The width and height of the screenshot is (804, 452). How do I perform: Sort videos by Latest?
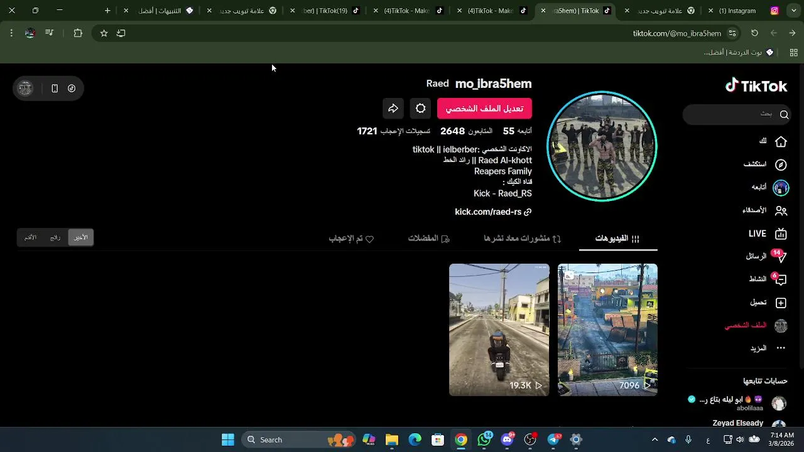tap(81, 237)
